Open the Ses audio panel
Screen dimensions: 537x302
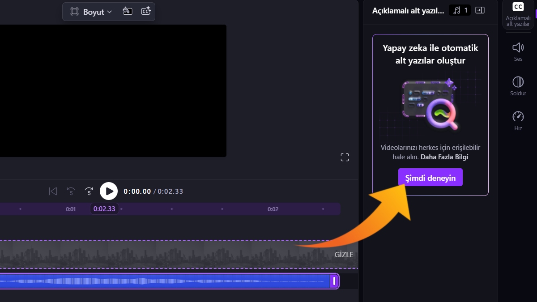[x=518, y=51]
